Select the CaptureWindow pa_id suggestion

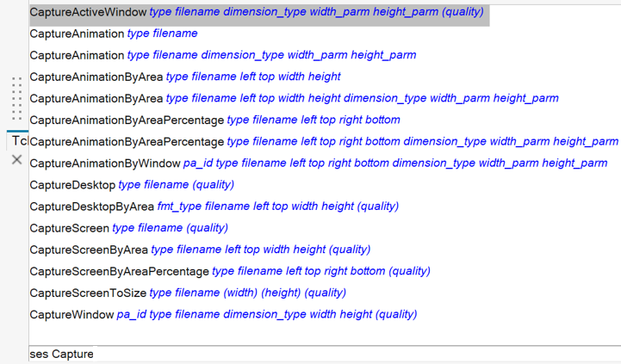[223, 314]
